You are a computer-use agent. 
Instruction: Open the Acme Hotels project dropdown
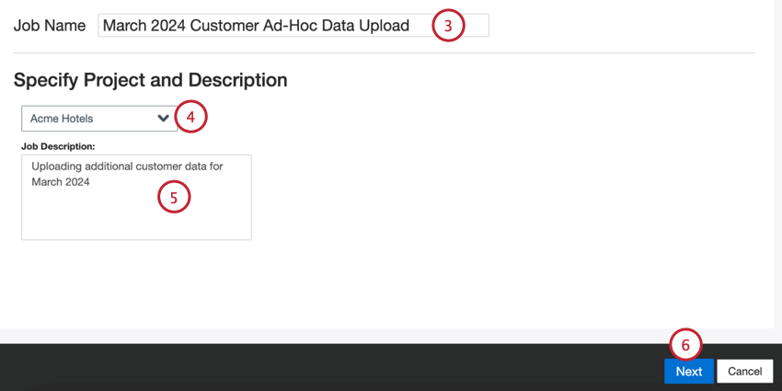(x=99, y=119)
